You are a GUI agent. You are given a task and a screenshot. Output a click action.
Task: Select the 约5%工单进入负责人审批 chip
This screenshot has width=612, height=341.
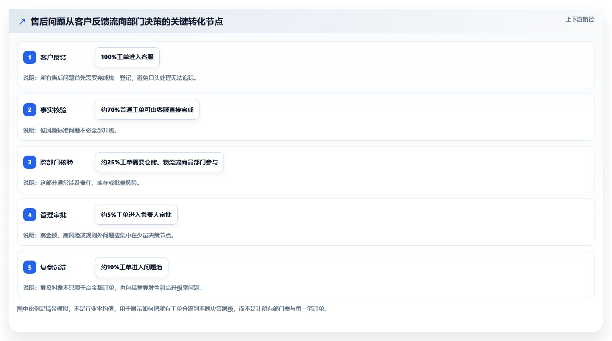point(136,215)
